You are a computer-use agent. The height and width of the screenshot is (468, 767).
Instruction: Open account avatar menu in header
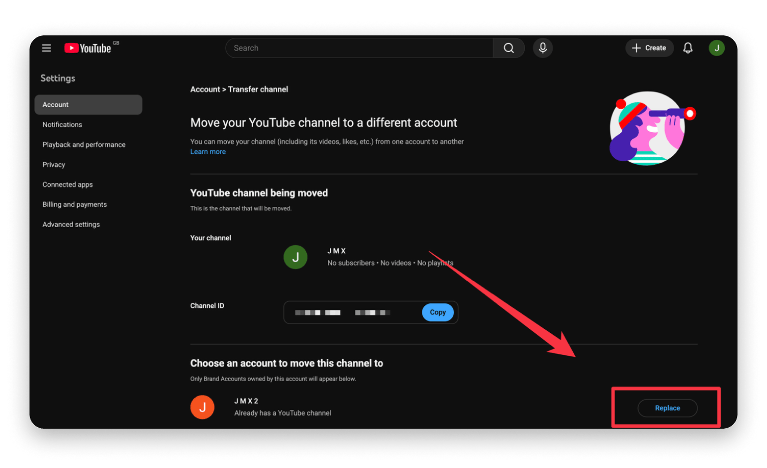tap(716, 48)
